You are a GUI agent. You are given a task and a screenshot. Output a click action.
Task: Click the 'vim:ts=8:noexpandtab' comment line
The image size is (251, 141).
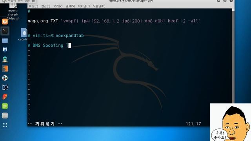(56, 36)
